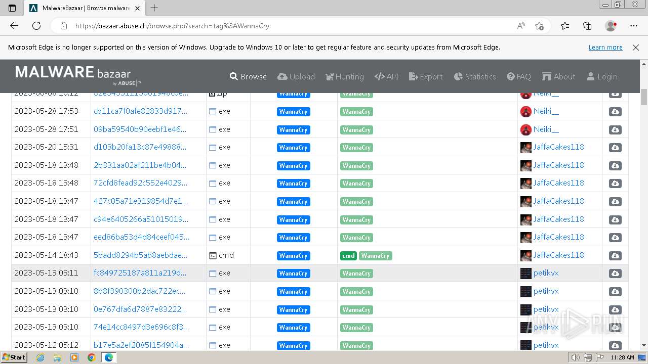Viewport: 648px width, 364px height.
Task: Open the Statistics menu item
Action: pyautogui.click(x=475, y=77)
